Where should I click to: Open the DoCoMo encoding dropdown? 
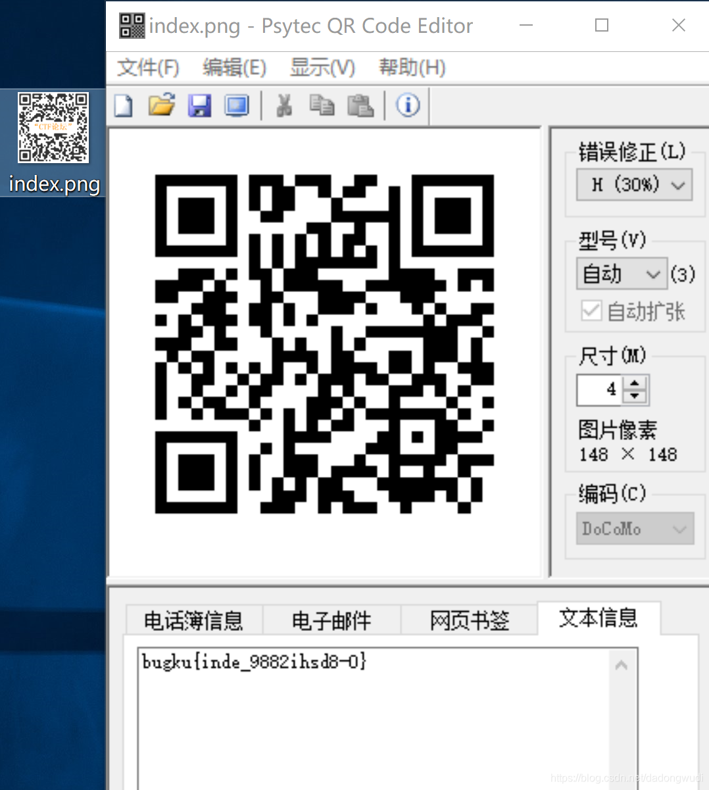[635, 529]
